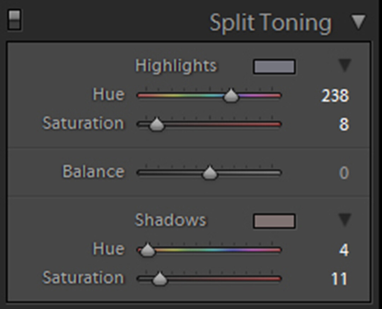Click the Balance slider handle
This screenshot has width=382, height=309.
click(210, 173)
